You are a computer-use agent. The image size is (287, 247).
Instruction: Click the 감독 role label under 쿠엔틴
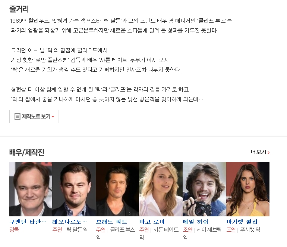click(14, 229)
